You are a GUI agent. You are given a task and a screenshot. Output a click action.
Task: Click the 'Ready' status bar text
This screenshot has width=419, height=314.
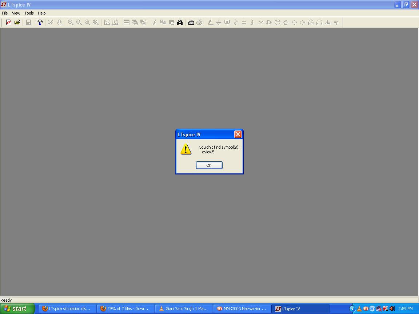[x=6, y=300]
